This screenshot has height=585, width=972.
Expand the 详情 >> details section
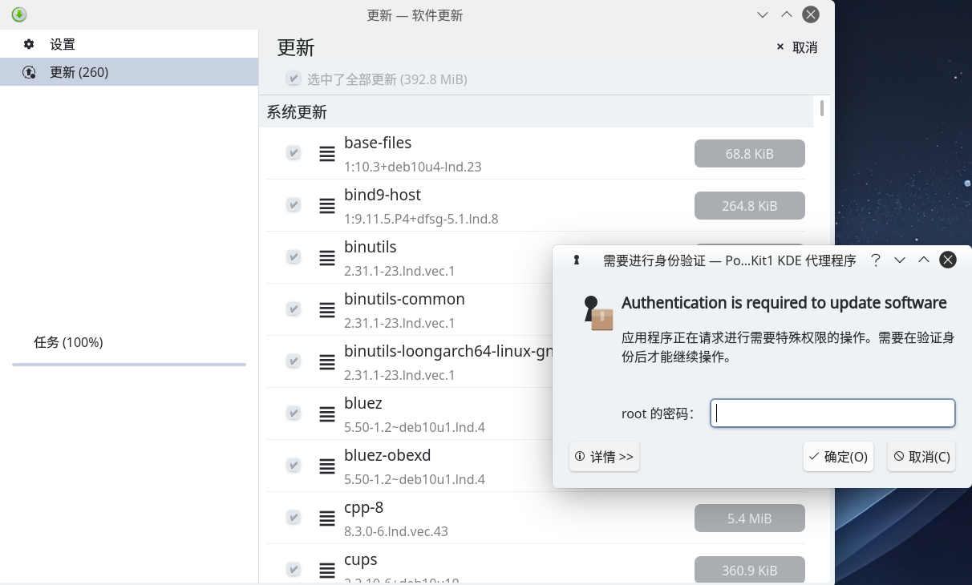(604, 456)
